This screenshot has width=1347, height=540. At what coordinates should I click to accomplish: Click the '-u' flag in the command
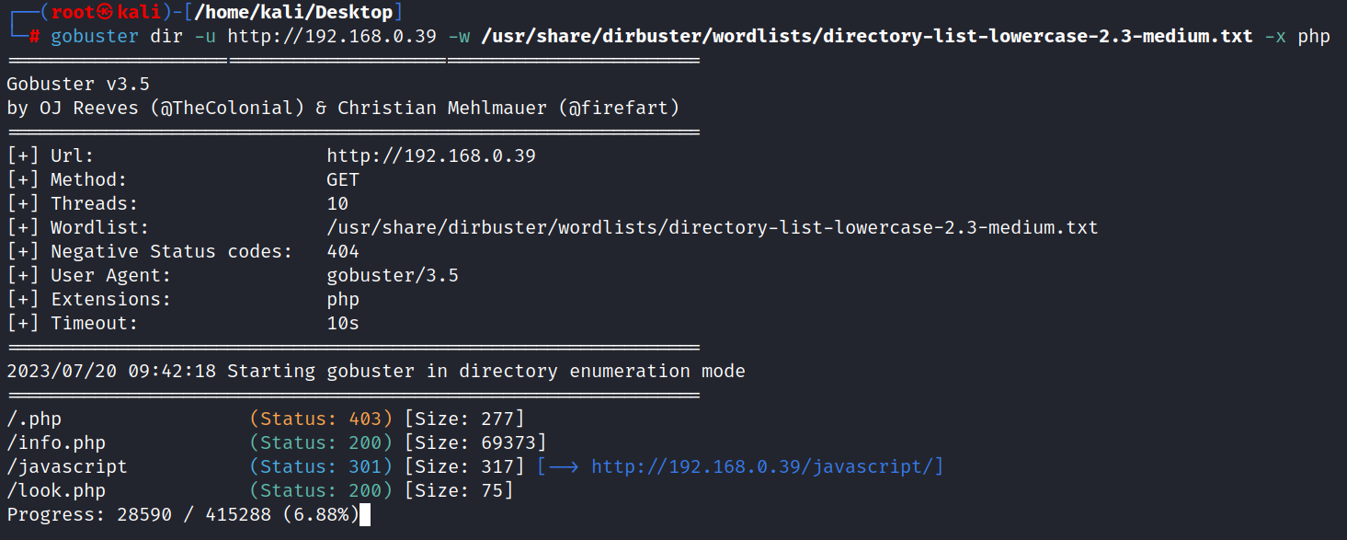tap(205, 37)
